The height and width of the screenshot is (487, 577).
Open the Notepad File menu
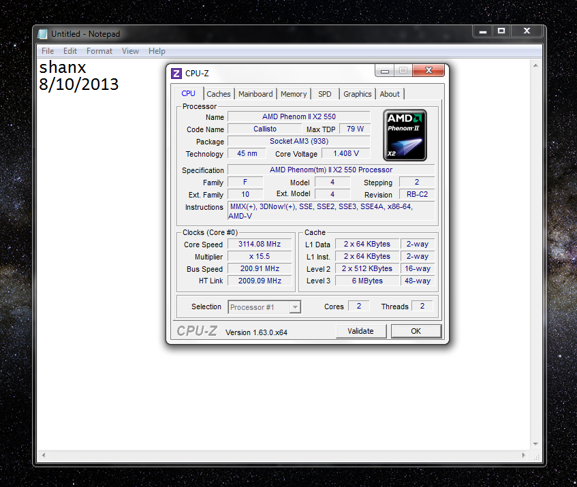pos(48,51)
